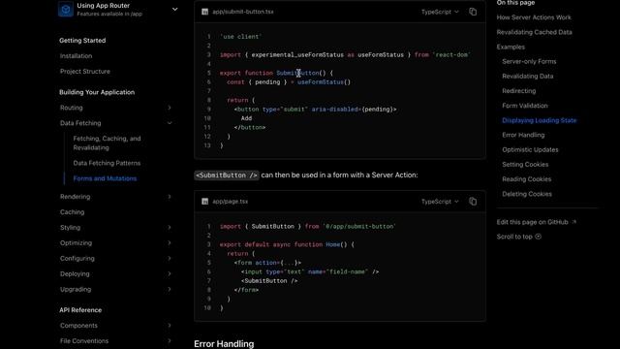Click the Deploying sidebar item

(75, 273)
